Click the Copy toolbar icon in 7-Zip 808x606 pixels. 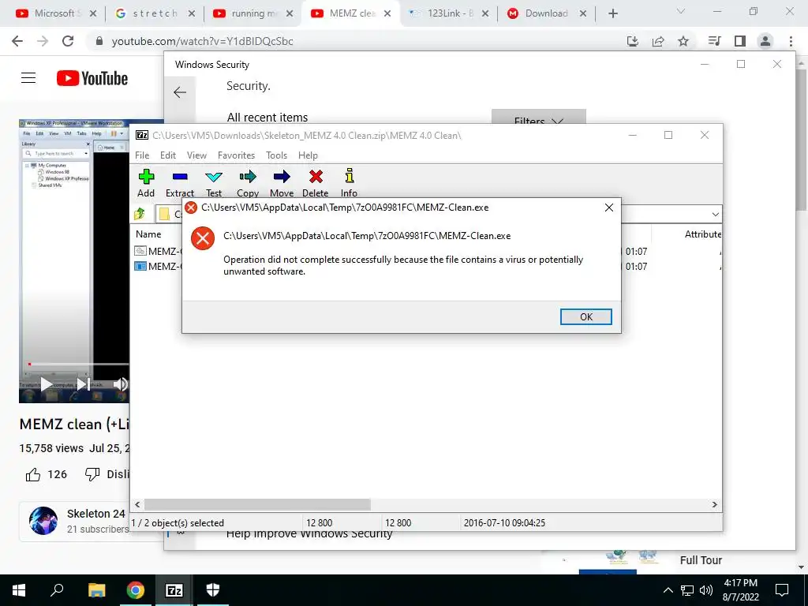pyautogui.click(x=247, y=183)
